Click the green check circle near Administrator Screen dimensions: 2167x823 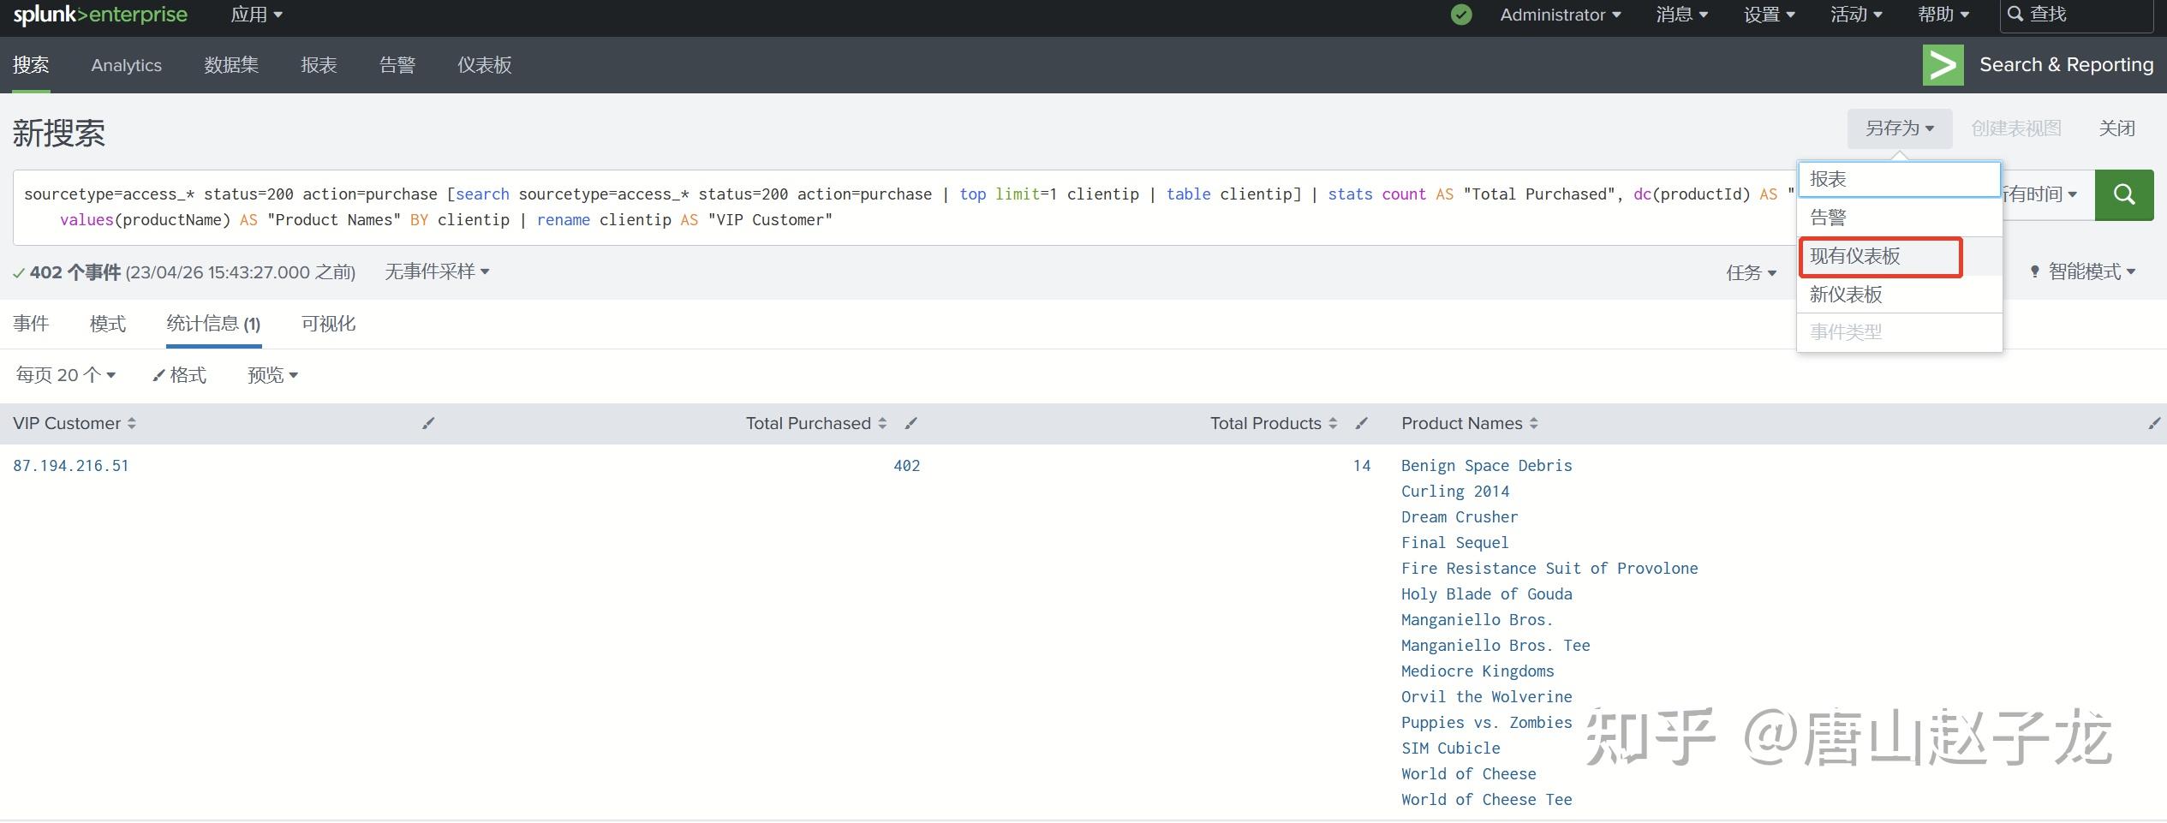pyautogui.click(x=1460, y=14)
